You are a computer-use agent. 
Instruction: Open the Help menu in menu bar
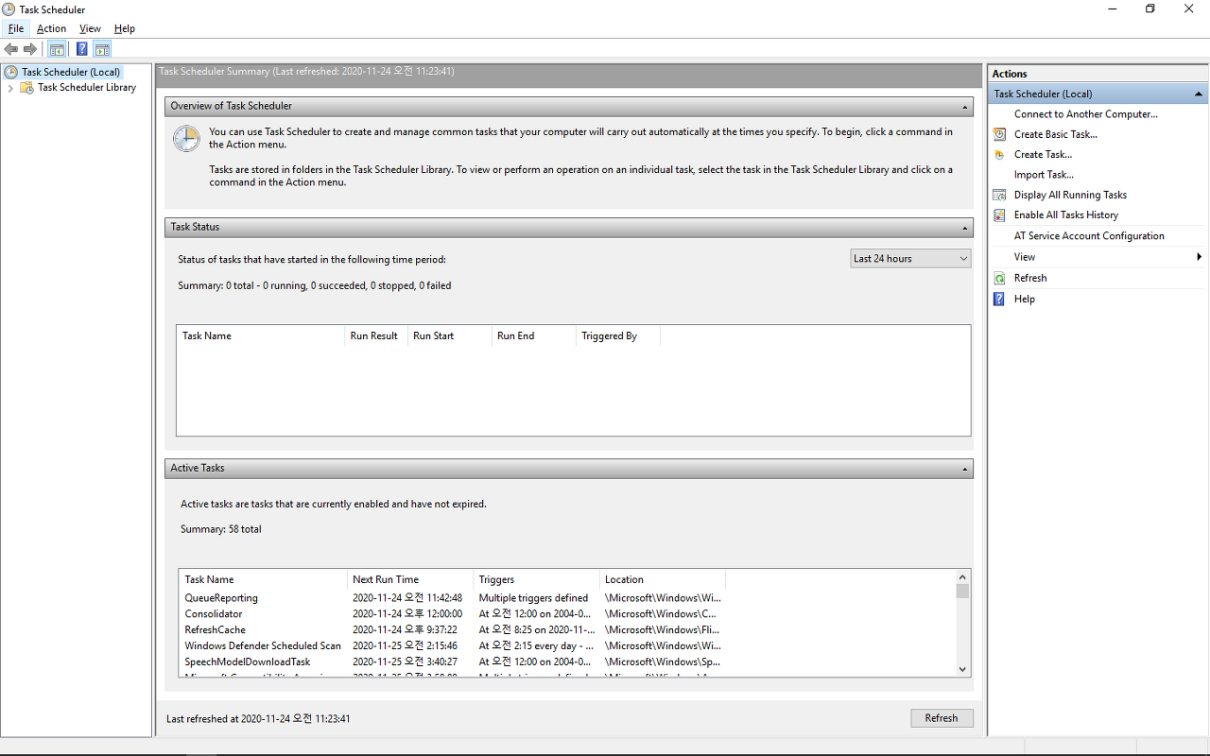coord(125,28)
